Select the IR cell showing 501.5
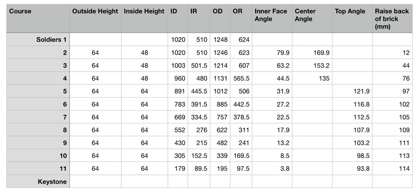The image size is (418, 192). coord(199,66)
